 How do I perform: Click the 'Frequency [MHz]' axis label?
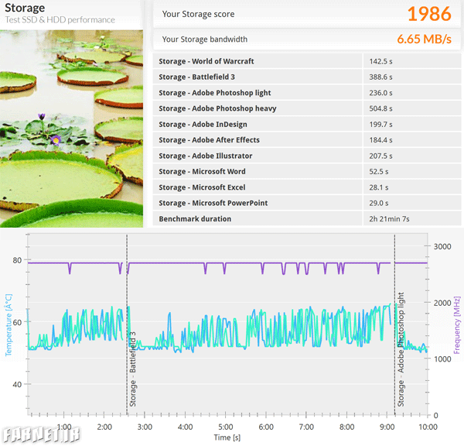tap(457, 324)
